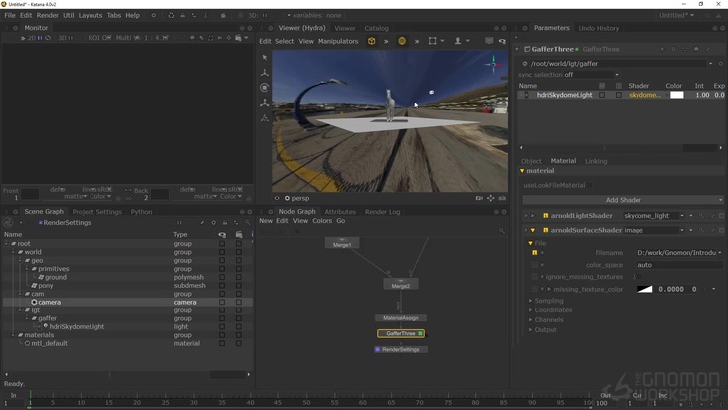Viewport: 728px width, 410px height.
Task: Expand the Coordinates section
Action: [x=531, y=310]
